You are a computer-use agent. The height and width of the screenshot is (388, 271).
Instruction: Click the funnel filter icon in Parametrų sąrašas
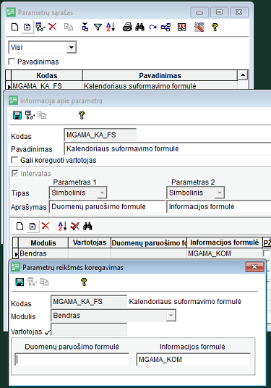[98, 27]
